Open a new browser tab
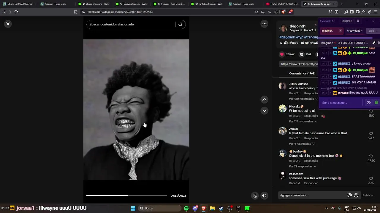 342,4
